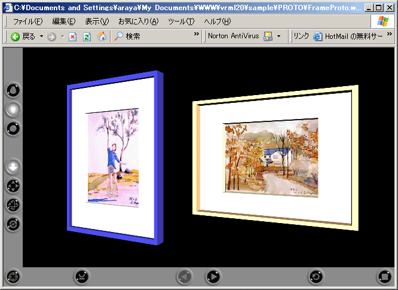This screenshot has height=290, width=398.
Task: Click the Norton AntiVirus icon
Action: tap(268, 36)
